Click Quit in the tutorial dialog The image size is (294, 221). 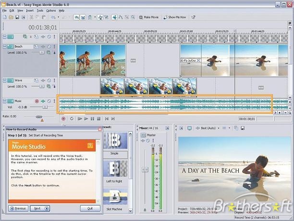tap(90, 208)
